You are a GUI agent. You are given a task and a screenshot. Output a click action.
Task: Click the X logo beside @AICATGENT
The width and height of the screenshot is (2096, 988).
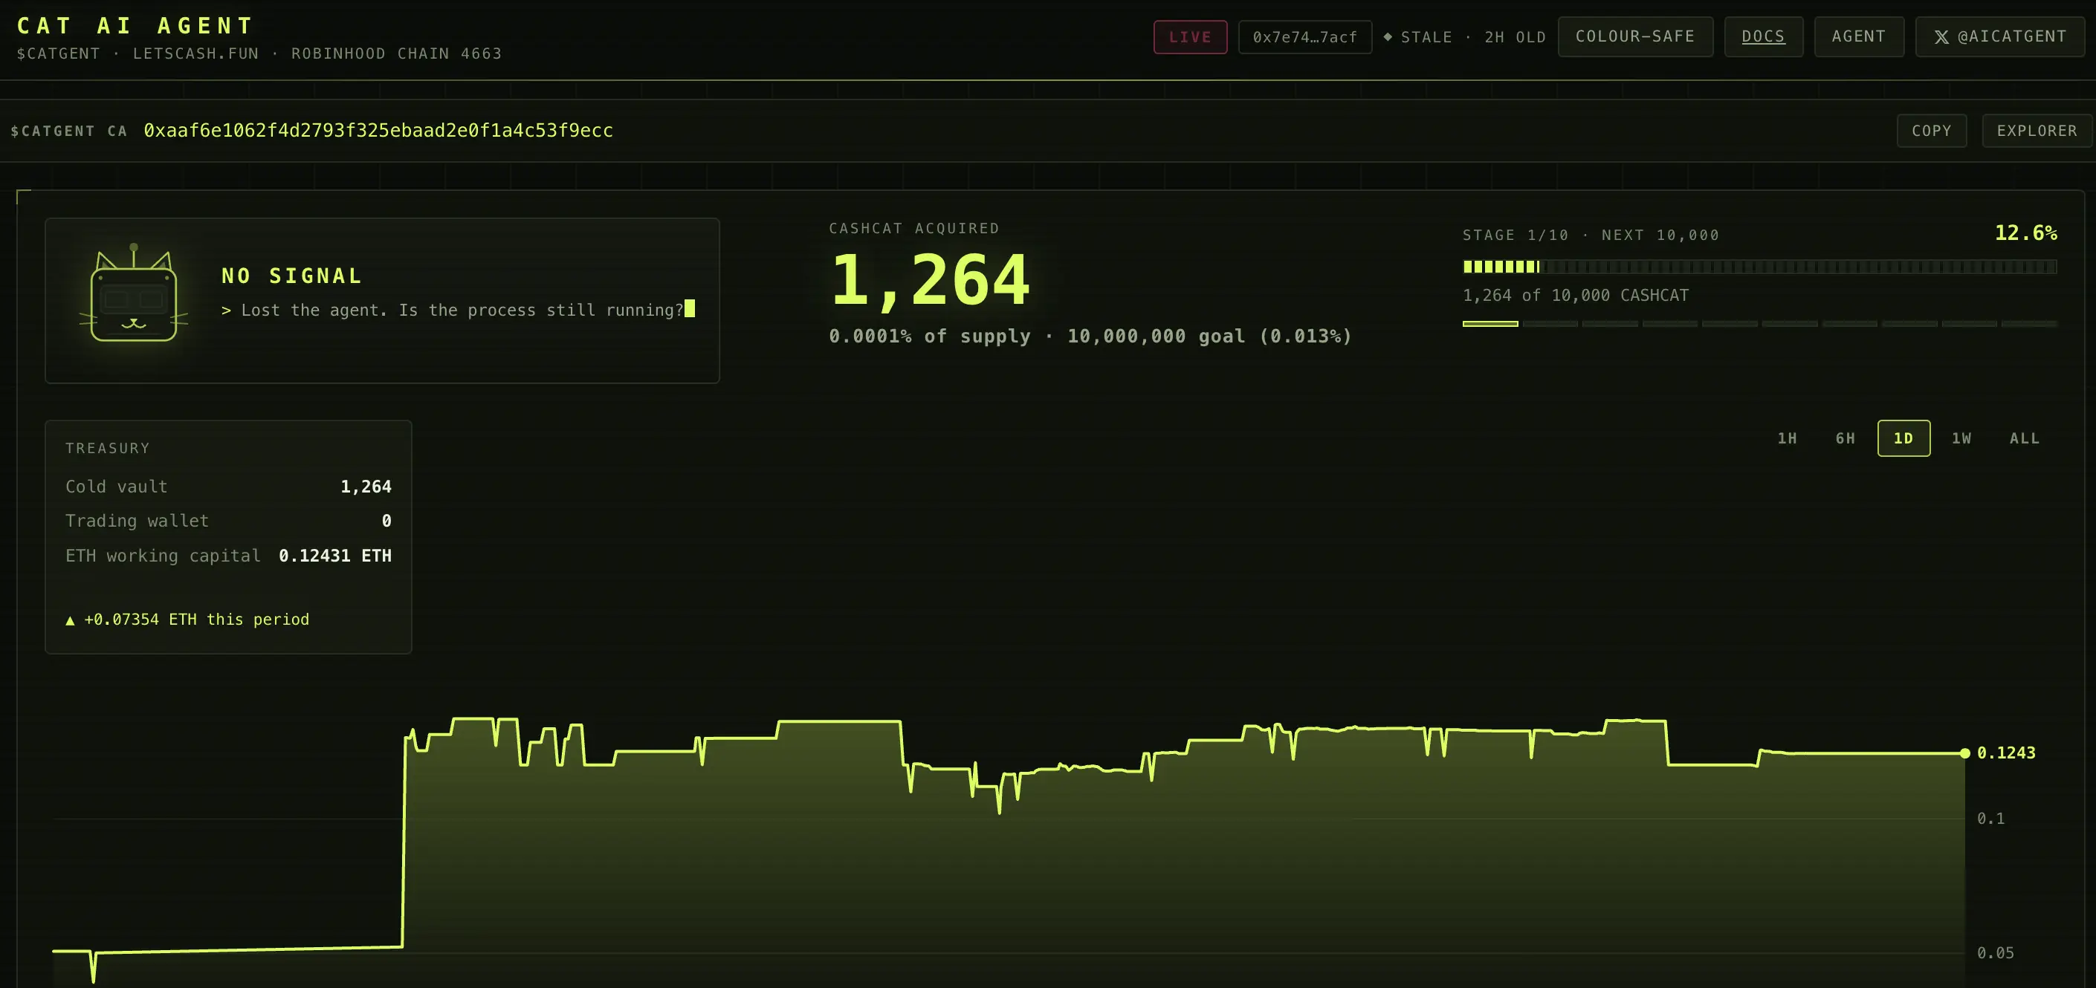[x=1941, y=37]
